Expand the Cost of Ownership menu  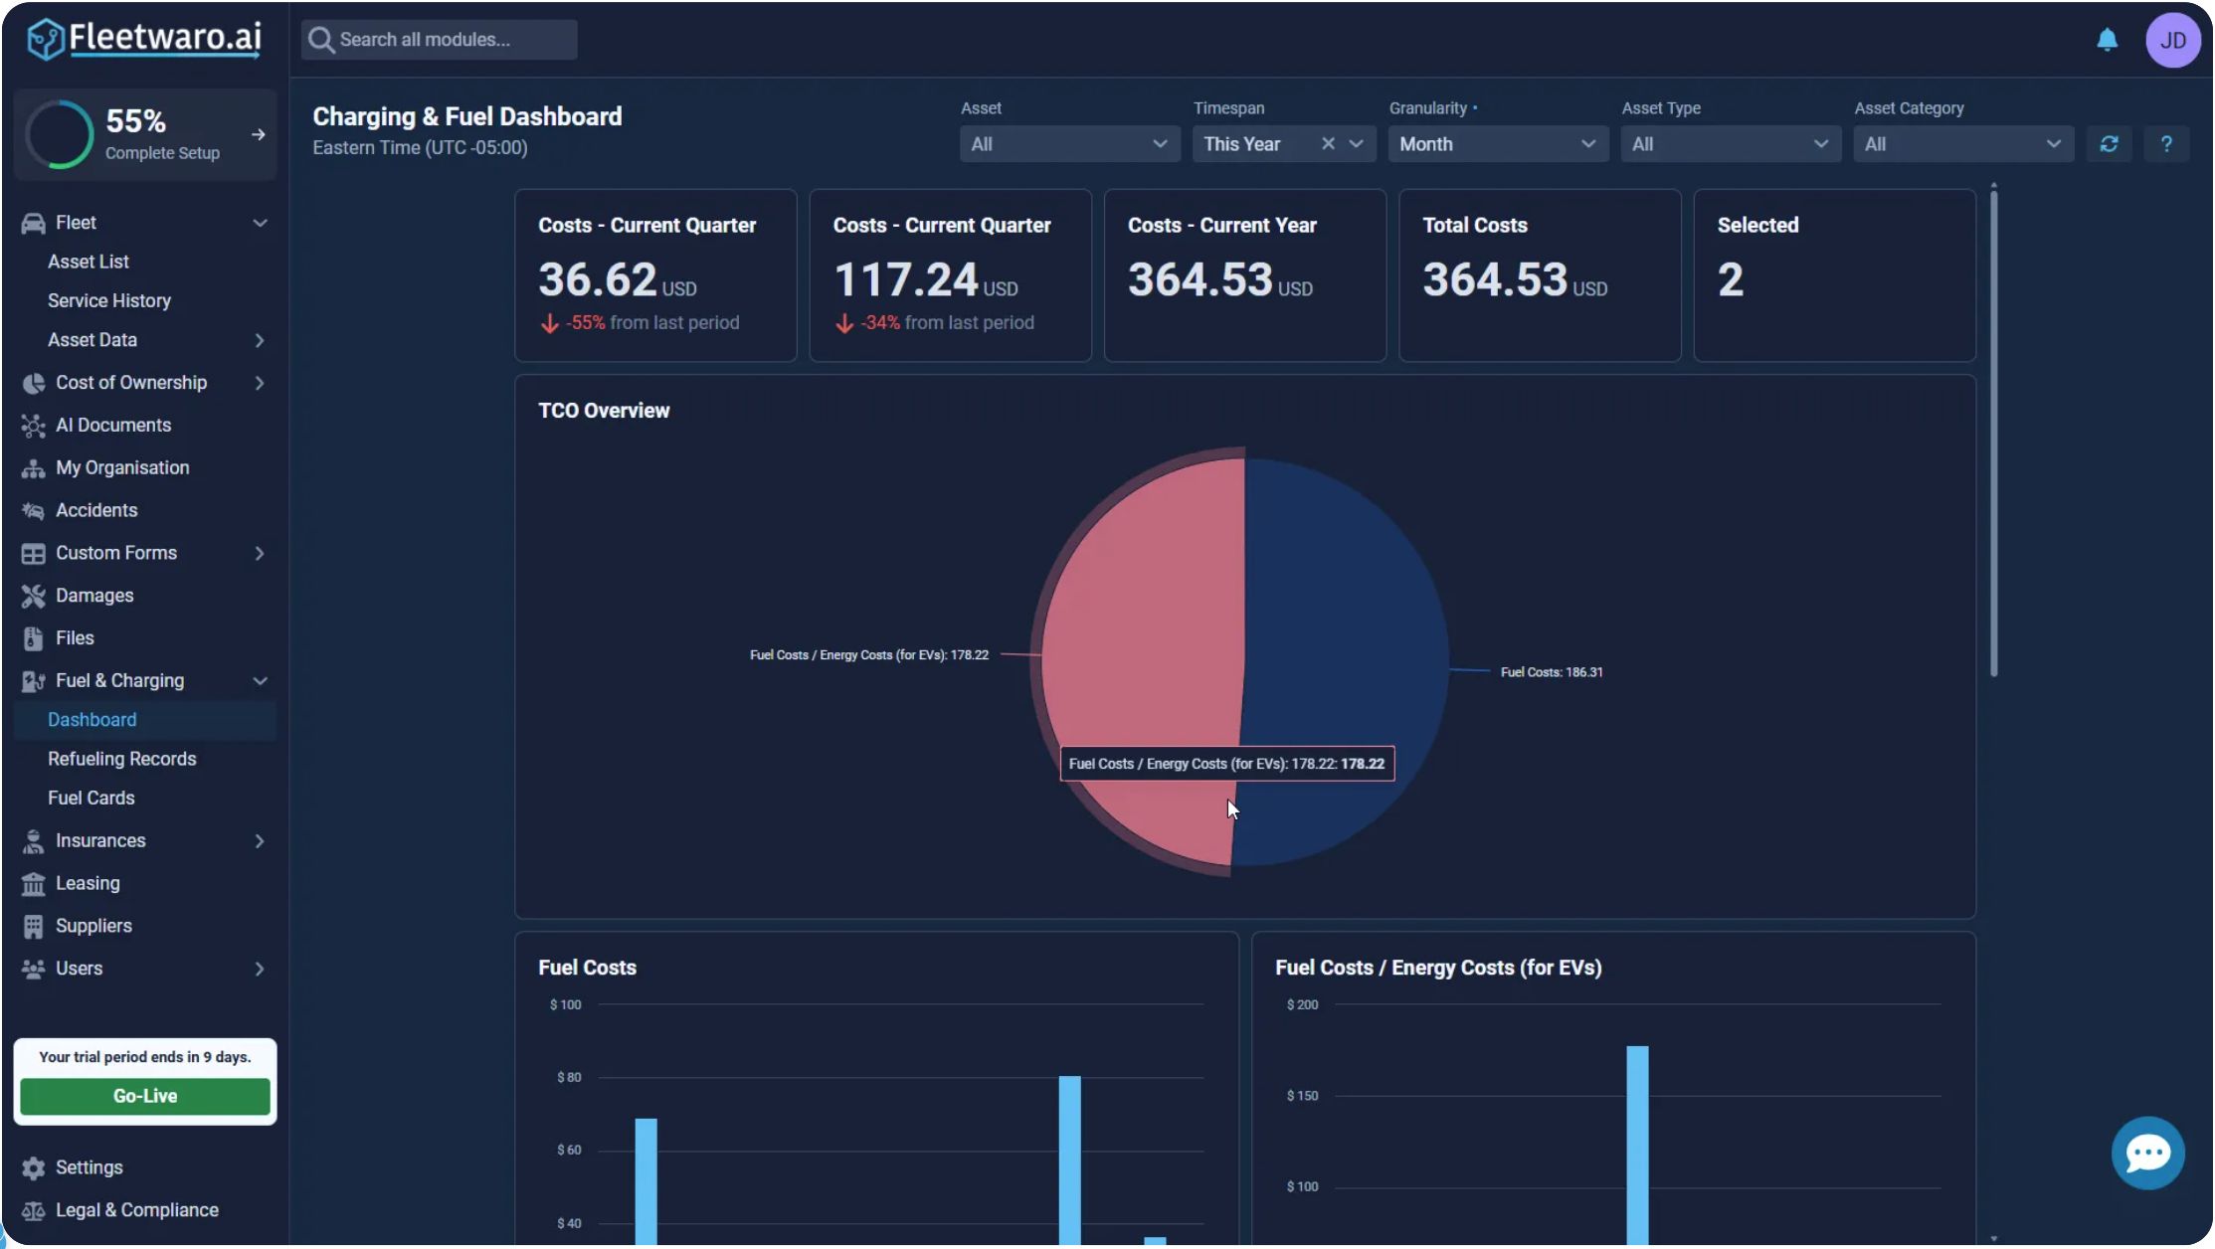(x=260, y=383)
